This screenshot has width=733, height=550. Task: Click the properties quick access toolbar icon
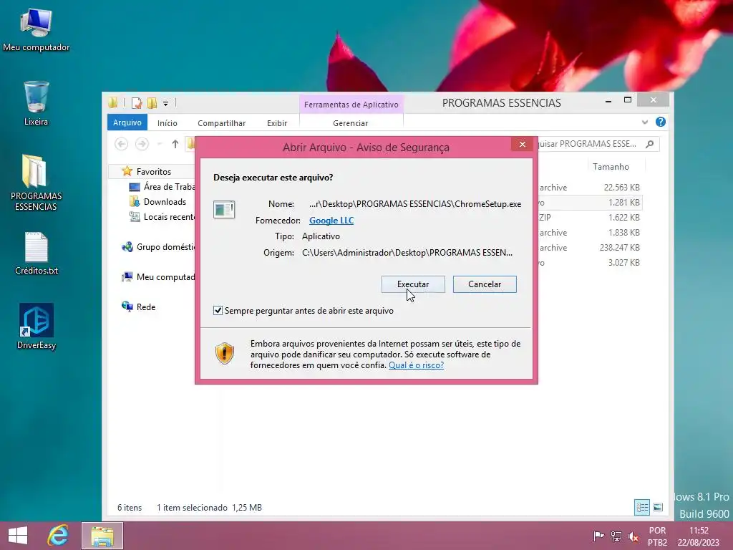[137, 103]
